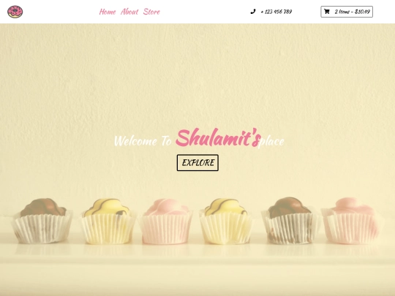Image resolution: width=395 pixels, height=296 pixels.
Task: Click the phone handset icon
Action: [x=253, y=12]
